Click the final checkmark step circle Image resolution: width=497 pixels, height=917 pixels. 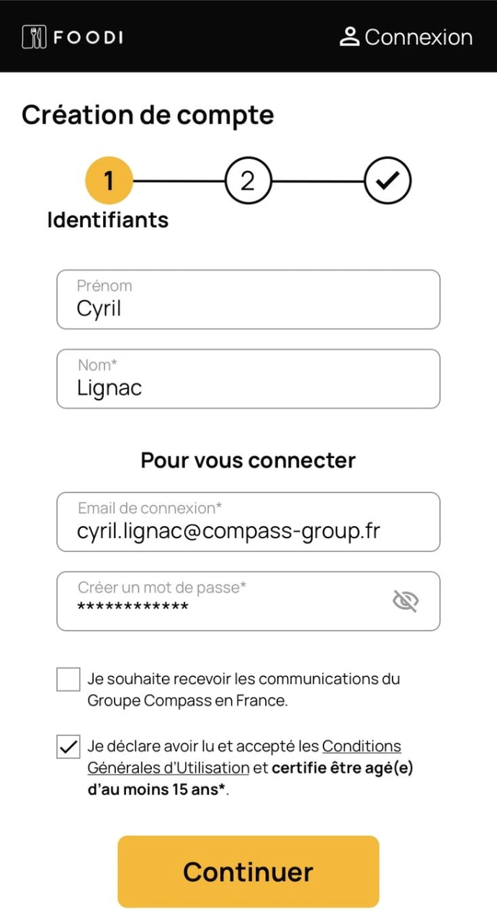point(387,180)
